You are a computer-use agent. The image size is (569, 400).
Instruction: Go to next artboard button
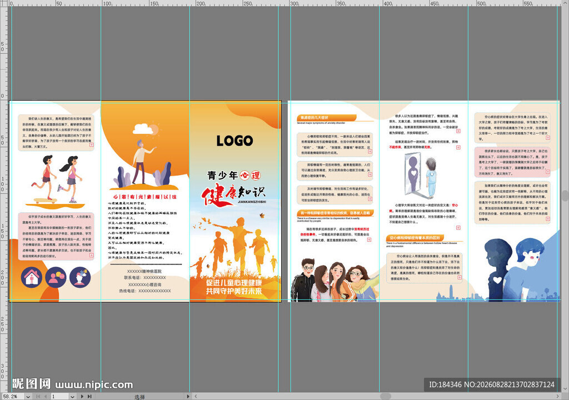coord(82,397)
